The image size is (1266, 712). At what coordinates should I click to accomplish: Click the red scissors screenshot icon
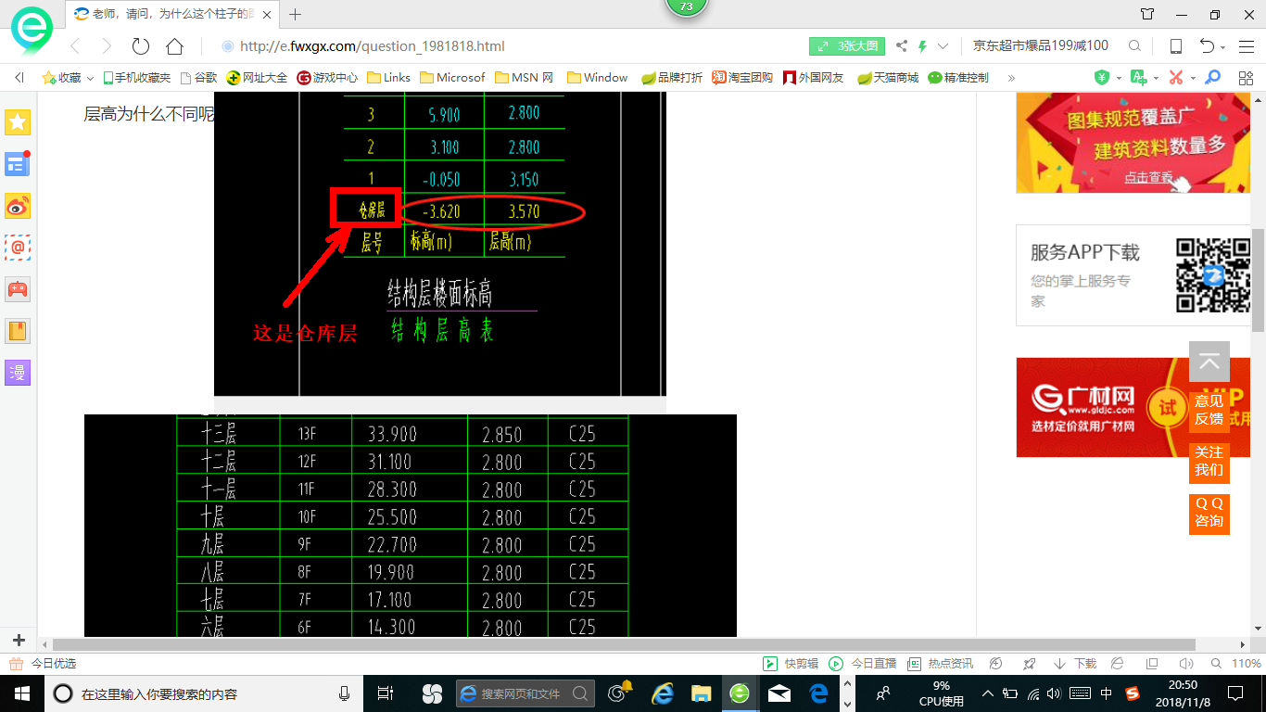point(1176,78)
